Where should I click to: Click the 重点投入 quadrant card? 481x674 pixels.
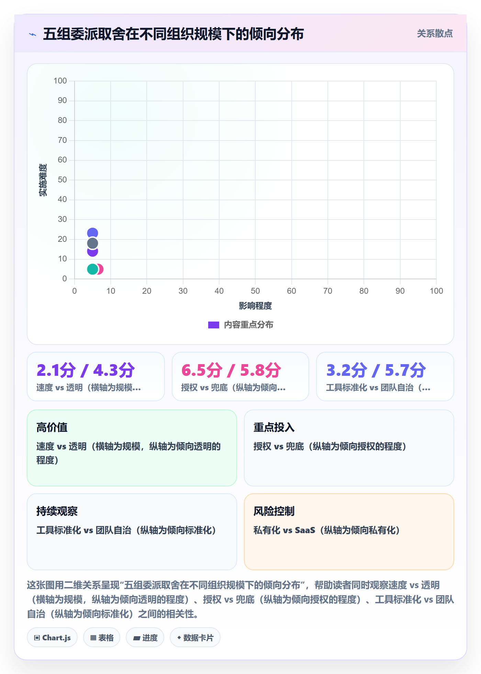click(349, 448)
